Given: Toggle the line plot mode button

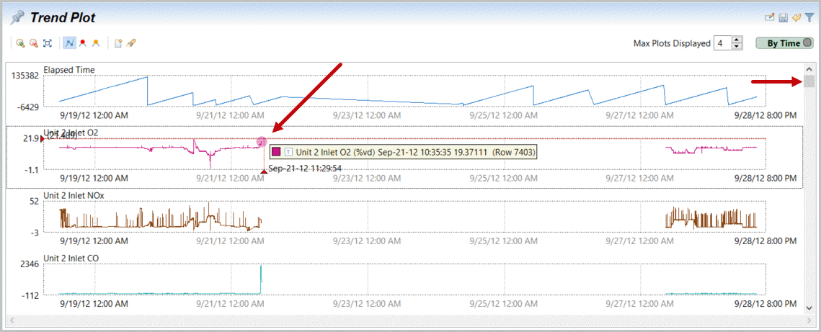Looking at the screenshot, I should tap(70, 43).
